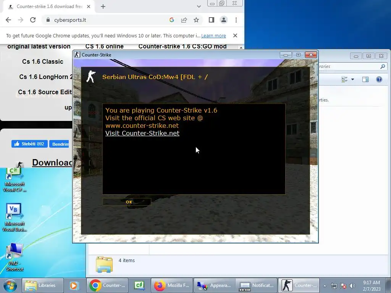391x293 pixels.
Task: Toggle Chrome side panel
Action: (x=212, y=20)
